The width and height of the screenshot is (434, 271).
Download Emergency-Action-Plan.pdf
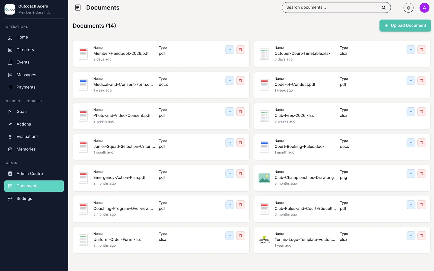pos(230,174)
